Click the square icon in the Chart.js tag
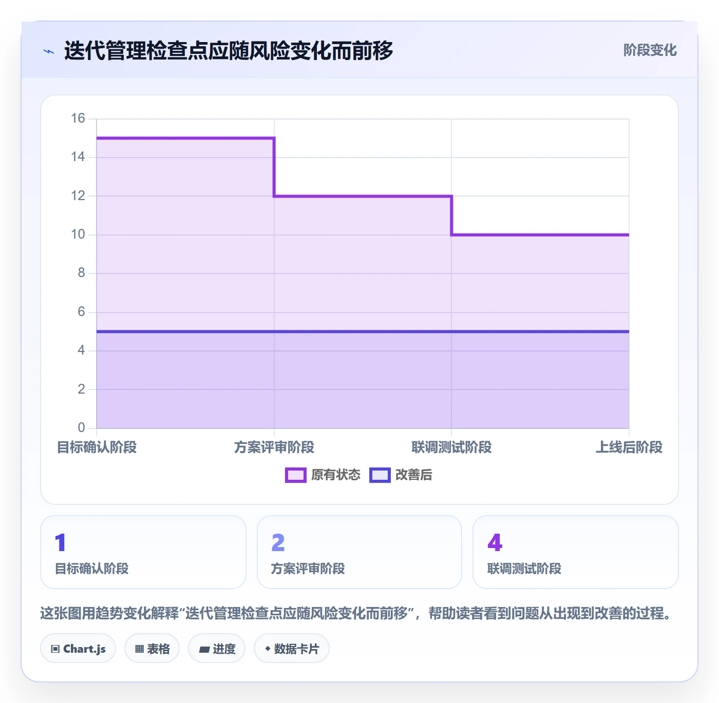The width and height of the screenshot is (719, 703). (55, 649)
